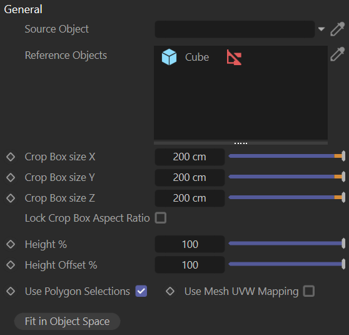The width and height of the screenshot is (349, 335).
Task: Toggle keyframe diamond for Crop Box size Y
Action: pos(11,178)
